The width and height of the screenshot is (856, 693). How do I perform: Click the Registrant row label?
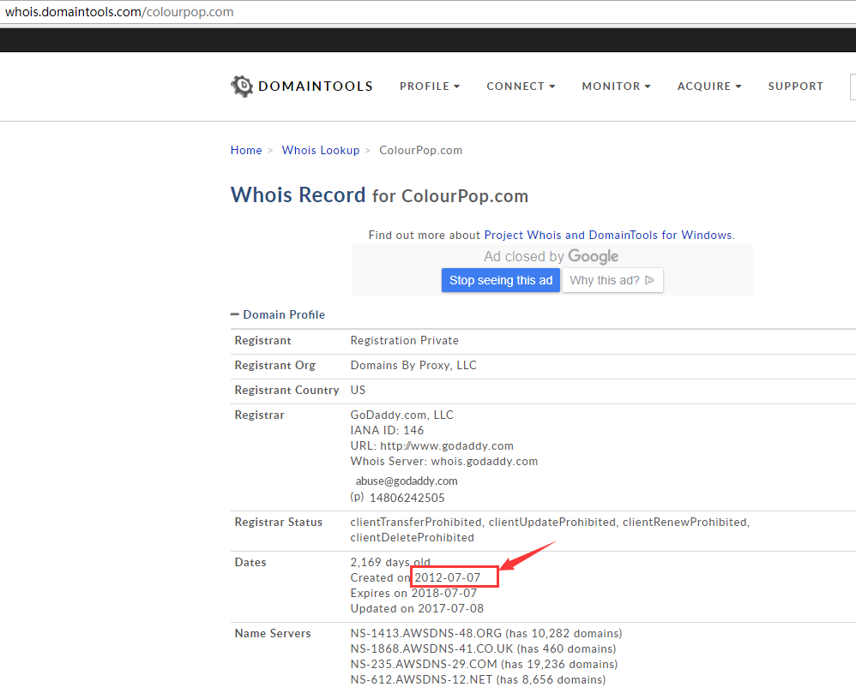click(x=262, y=340)
